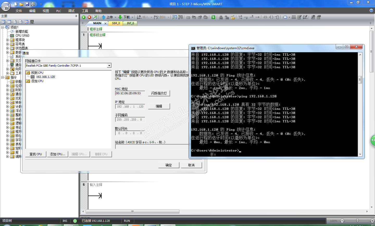Click the 闪烁指示灯 button
Image resolution: width=375 pixels, height=226 pixels.
point(159,93)
